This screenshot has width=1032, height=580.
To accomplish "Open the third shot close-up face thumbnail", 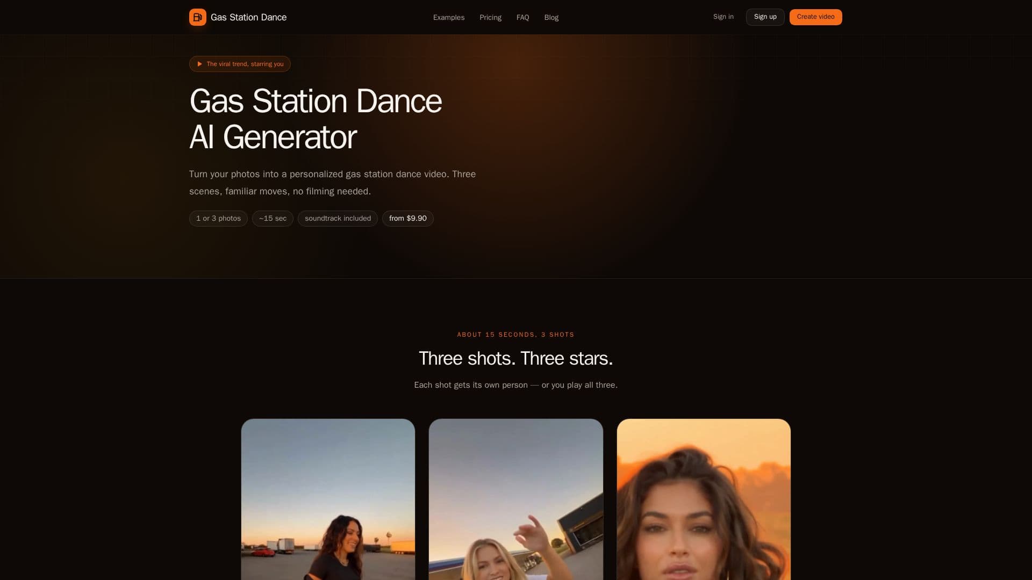I will tap(704, 499).
